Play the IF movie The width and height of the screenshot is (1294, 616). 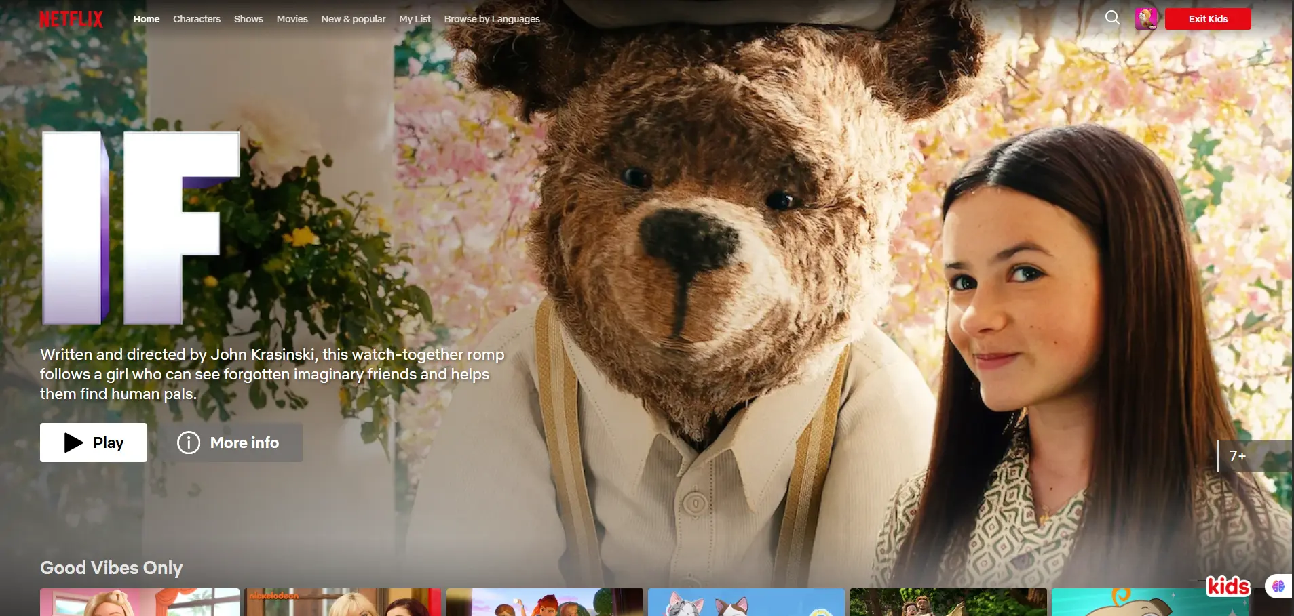94,443
